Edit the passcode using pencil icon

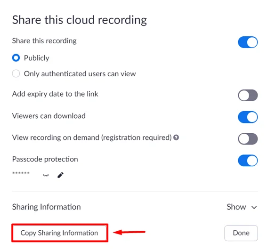60,175
